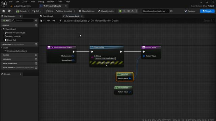Toggle Hide Unrelated nodes

click(x=64, y=11)
